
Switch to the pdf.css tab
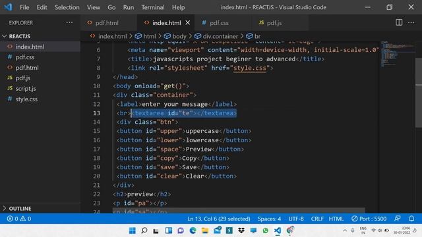pos(219,23)
